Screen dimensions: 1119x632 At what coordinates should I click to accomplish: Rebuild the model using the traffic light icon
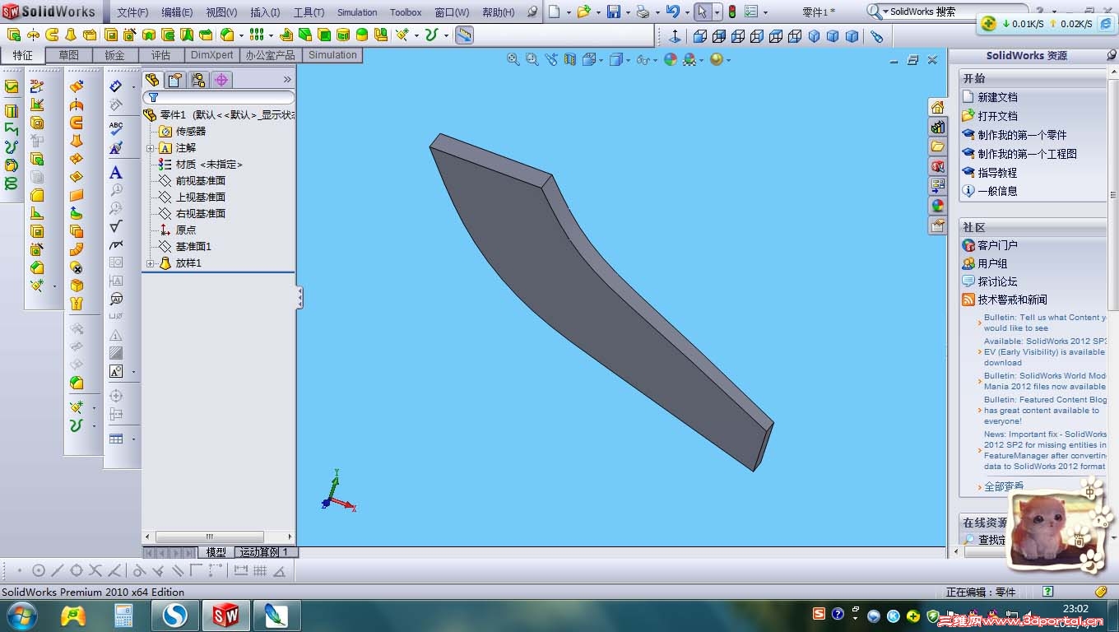[731, 12]
